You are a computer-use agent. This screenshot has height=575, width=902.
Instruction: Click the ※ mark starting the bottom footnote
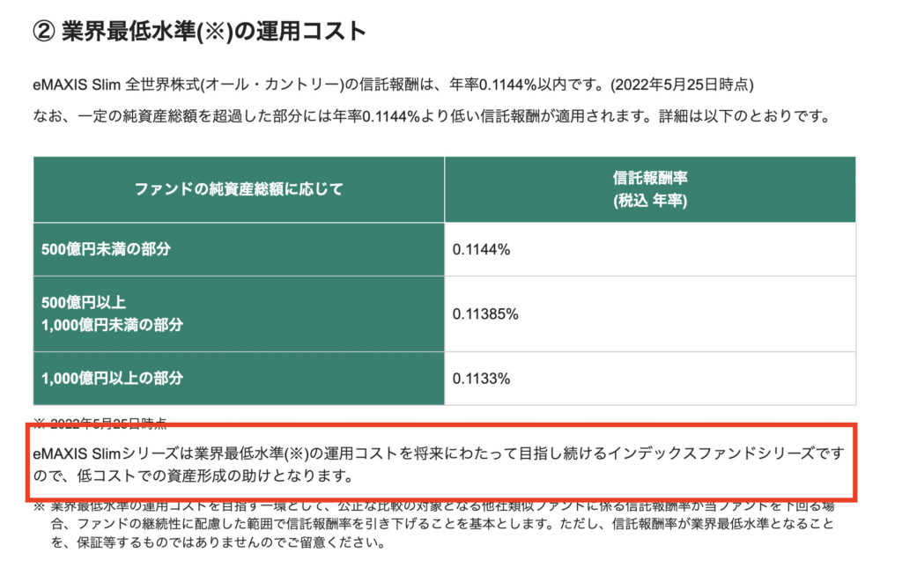pos(39,506)
